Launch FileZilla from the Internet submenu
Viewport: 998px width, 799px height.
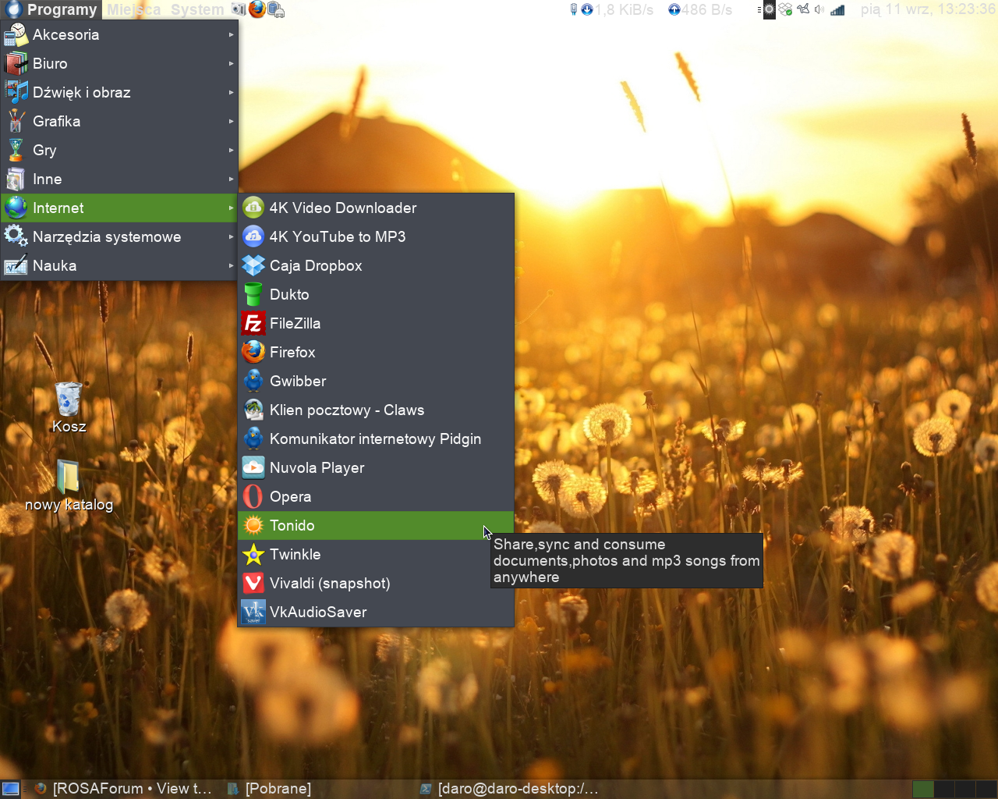tap(376, 323)
